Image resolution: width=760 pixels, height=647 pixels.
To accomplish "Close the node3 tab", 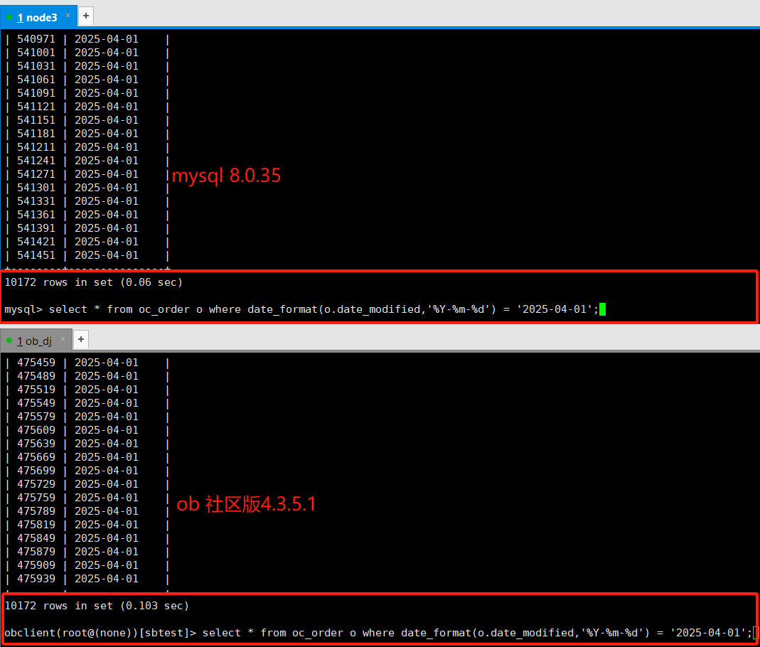I will [x=68, y=15].
